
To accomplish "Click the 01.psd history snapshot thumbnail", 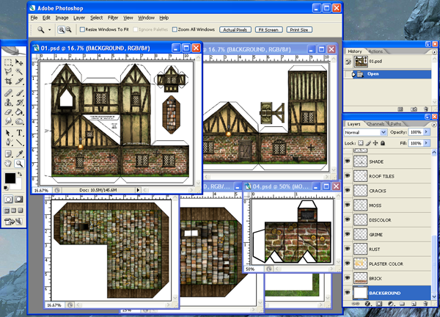I will point(361,61).
